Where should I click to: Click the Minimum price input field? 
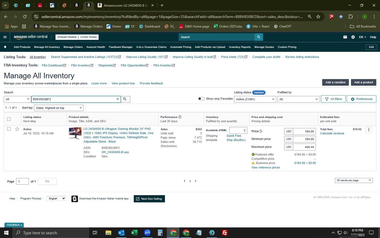[304, 139]
